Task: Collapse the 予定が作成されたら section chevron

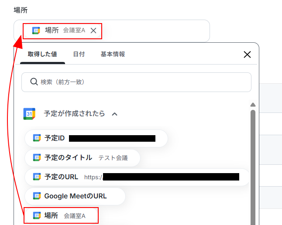Action: click(x=114, y=114)
